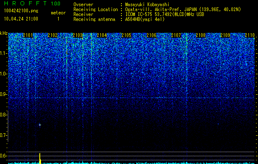The width and height of the screenshot is (258, 164).
Task: Click the HROFFT 1.0.0 title text
Action: pos(32,3)
